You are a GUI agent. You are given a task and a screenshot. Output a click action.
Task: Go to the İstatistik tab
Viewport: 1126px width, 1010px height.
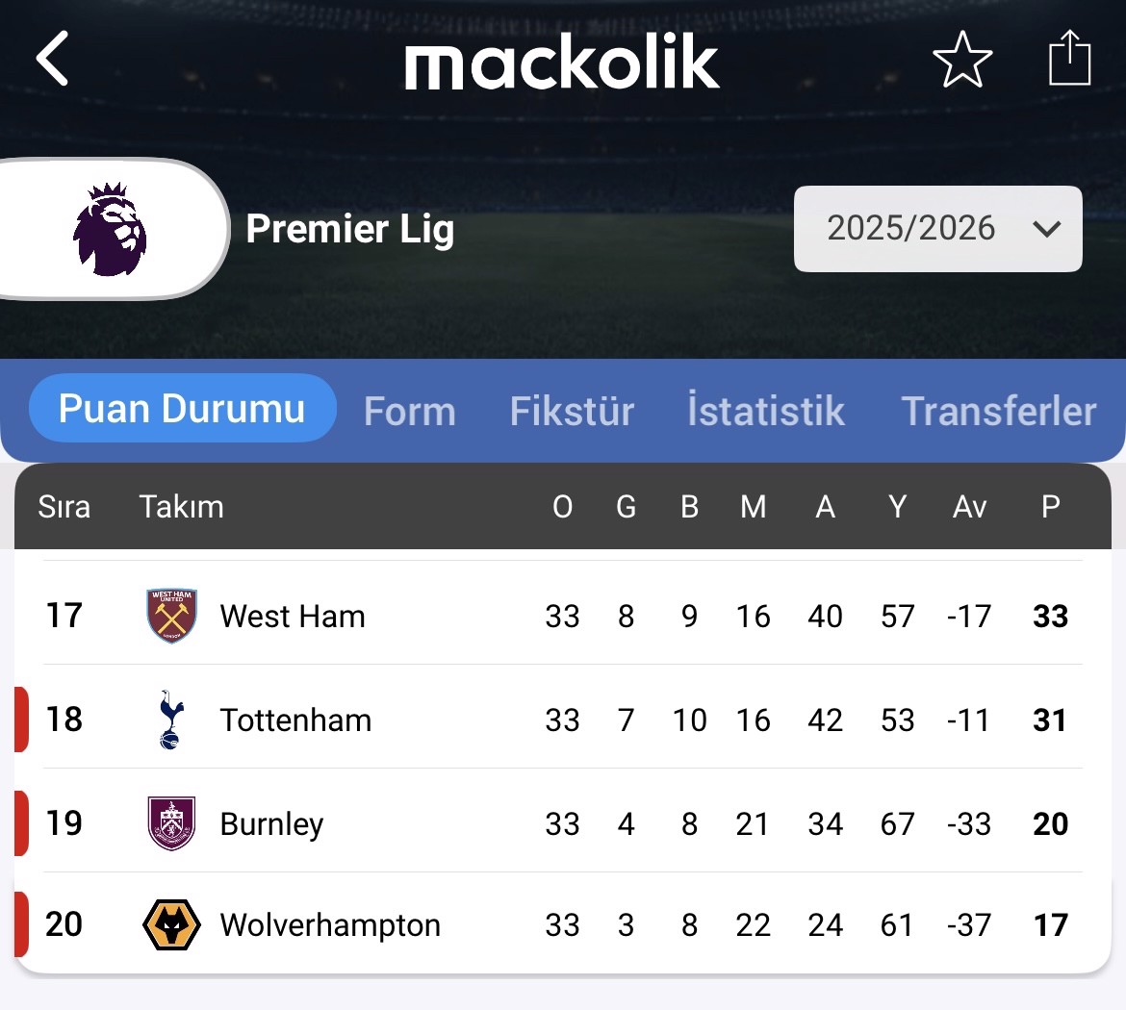click(766, 412)
